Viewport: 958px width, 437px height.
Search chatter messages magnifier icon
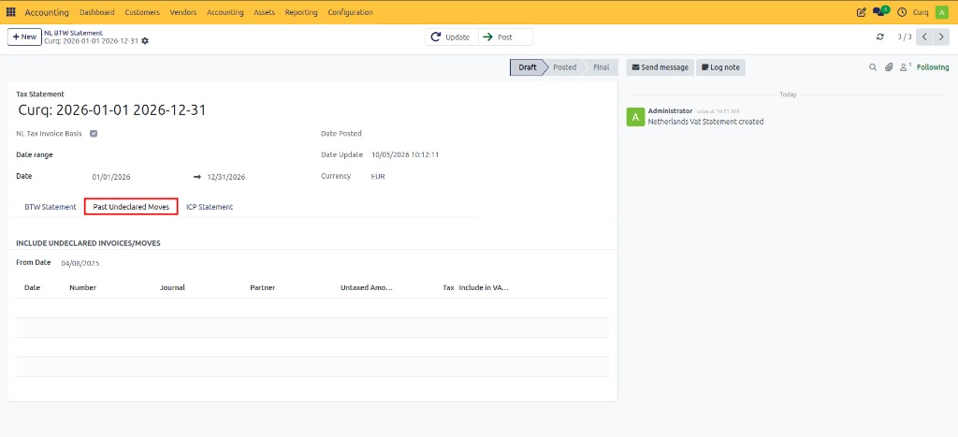tap(873, 67)
